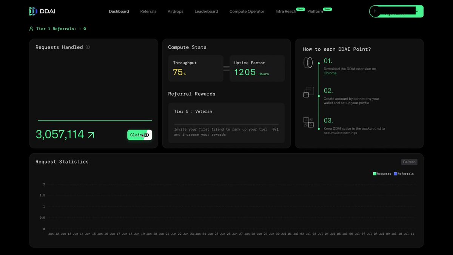Click the 1.5 value on the y-axis

click(x=42, y=196)
